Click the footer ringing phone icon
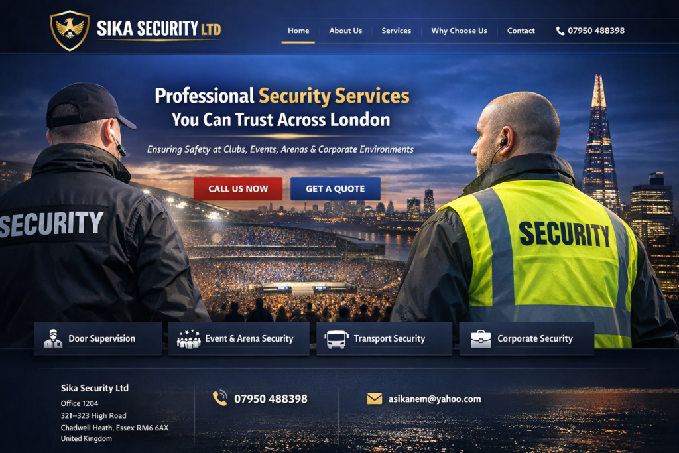 (x=220, y=398)
